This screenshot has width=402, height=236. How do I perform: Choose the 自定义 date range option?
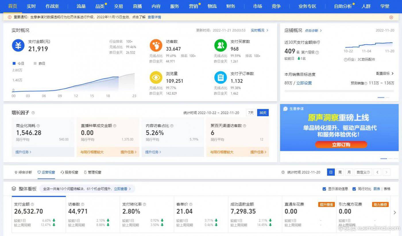(363, 172)
